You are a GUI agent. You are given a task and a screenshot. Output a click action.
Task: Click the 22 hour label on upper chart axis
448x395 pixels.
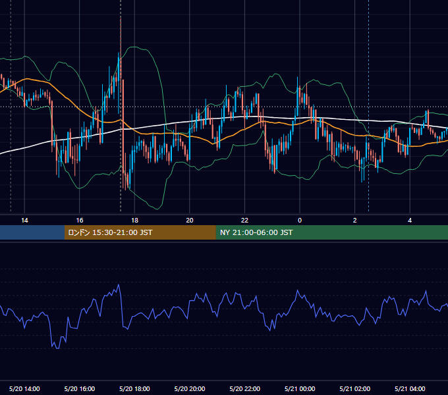(x=244, y=221)
